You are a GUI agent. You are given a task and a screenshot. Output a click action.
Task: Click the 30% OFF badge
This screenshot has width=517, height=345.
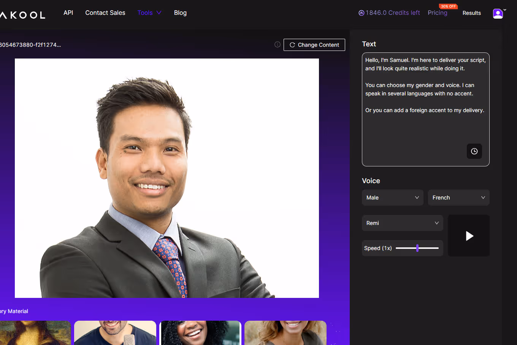(448, 6)
